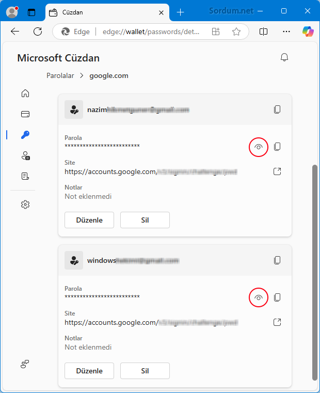Viewport: 320px width, 393px height.
Task: Open the tab actions menu icon
Action: (31, 12)
